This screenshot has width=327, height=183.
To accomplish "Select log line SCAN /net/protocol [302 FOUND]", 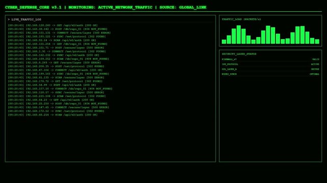I will (x=57, y=97).
